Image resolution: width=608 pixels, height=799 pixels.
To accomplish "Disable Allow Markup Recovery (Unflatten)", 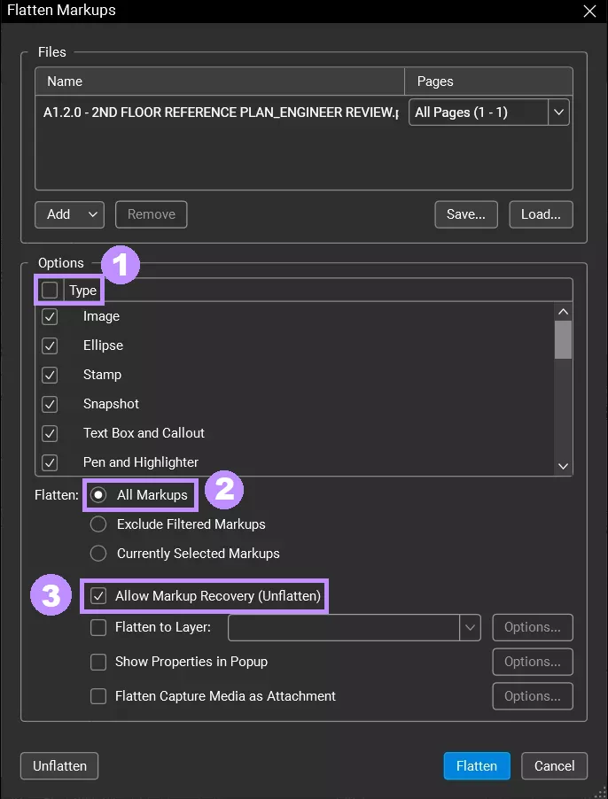I will (98, 596).
